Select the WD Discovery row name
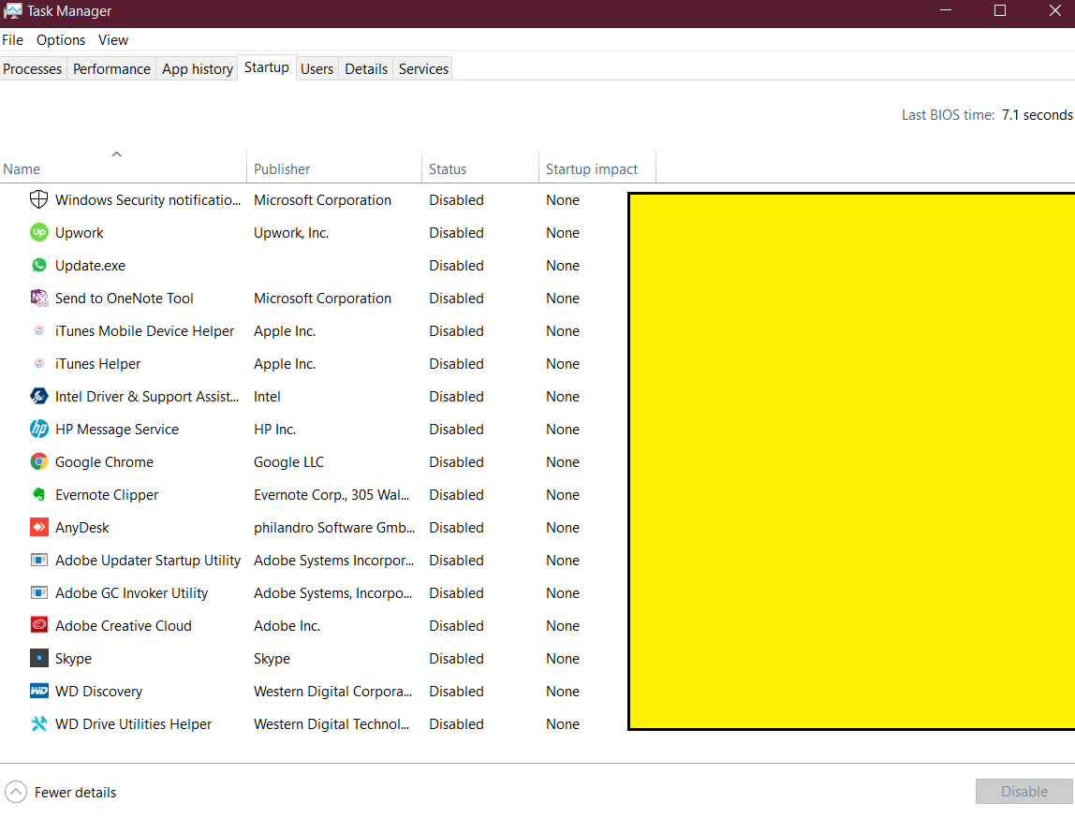 click(x=98, y=691)
